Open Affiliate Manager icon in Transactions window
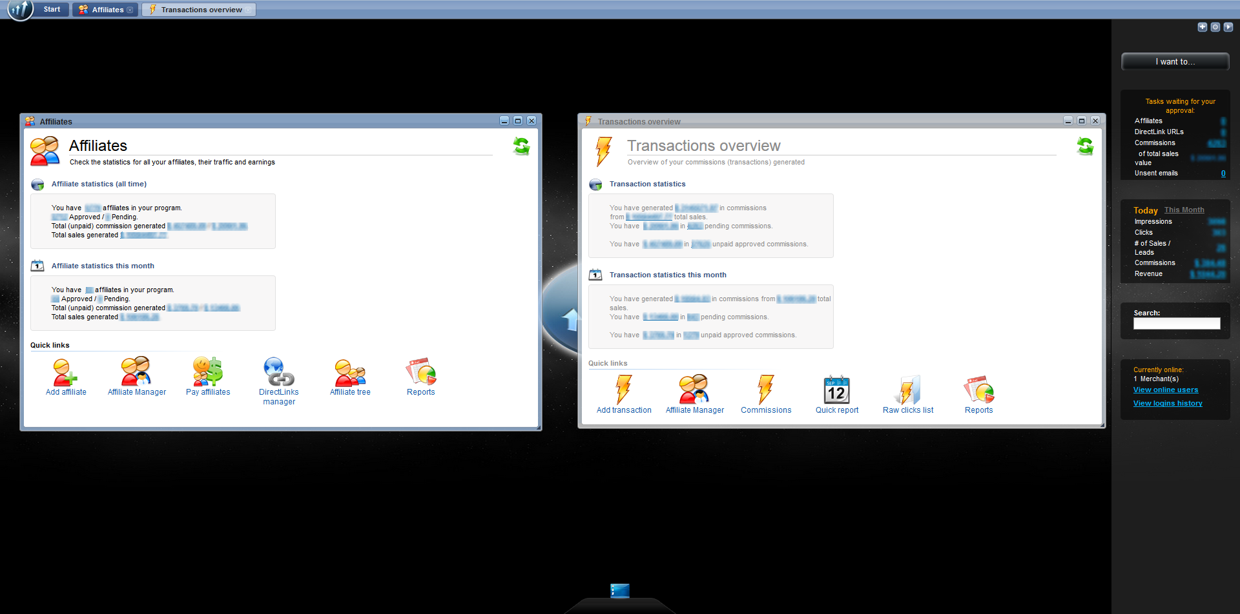Screen dimensions: 1240x614 click(x=694, y=389)
